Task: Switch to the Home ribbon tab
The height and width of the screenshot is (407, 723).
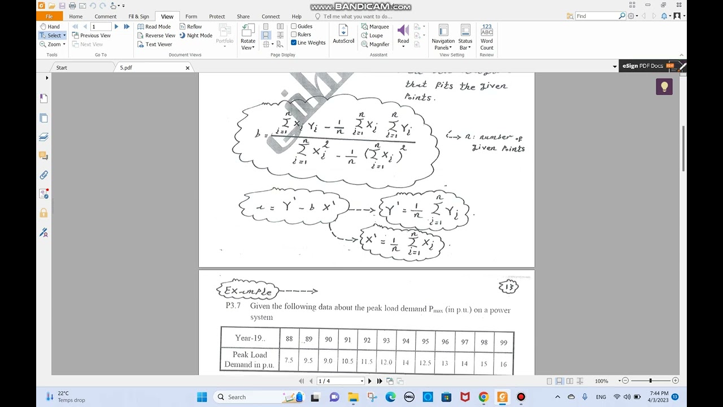Action: pos(76,16)
